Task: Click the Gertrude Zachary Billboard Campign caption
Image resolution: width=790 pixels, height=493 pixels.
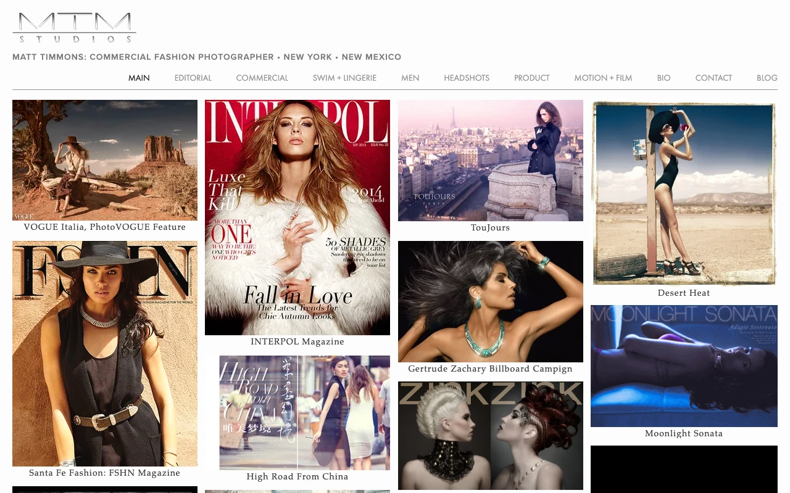Action: point(490,369)
